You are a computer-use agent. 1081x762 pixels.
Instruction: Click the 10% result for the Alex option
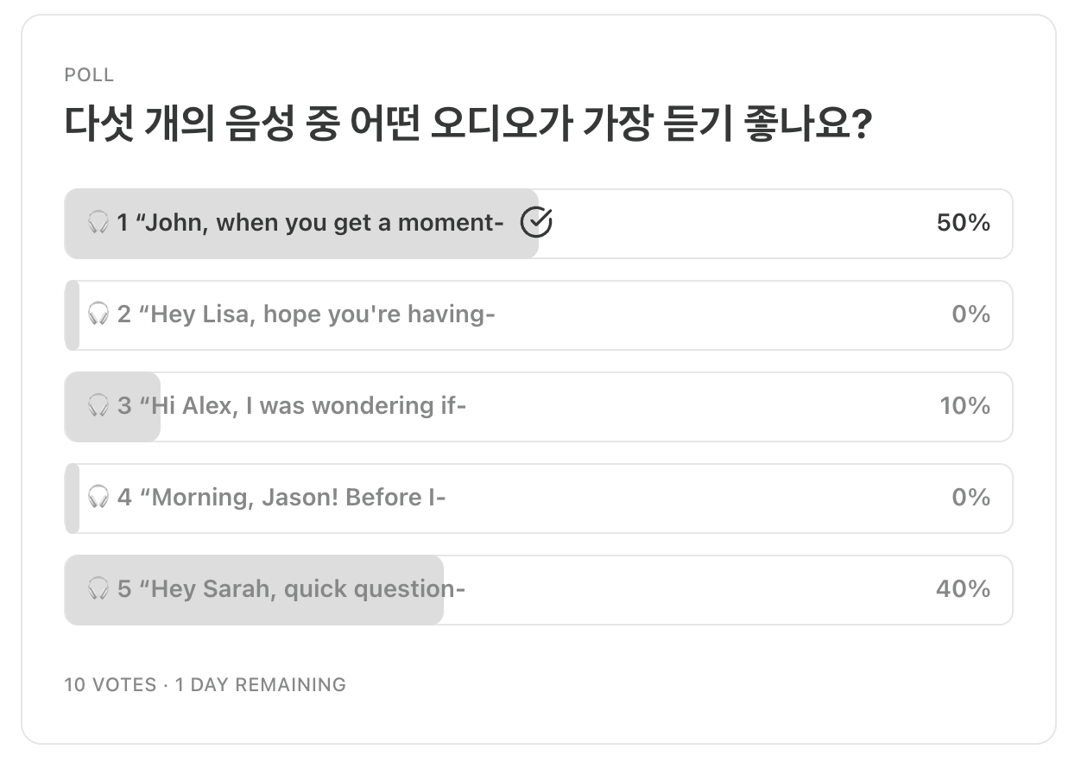click(964, 406)
